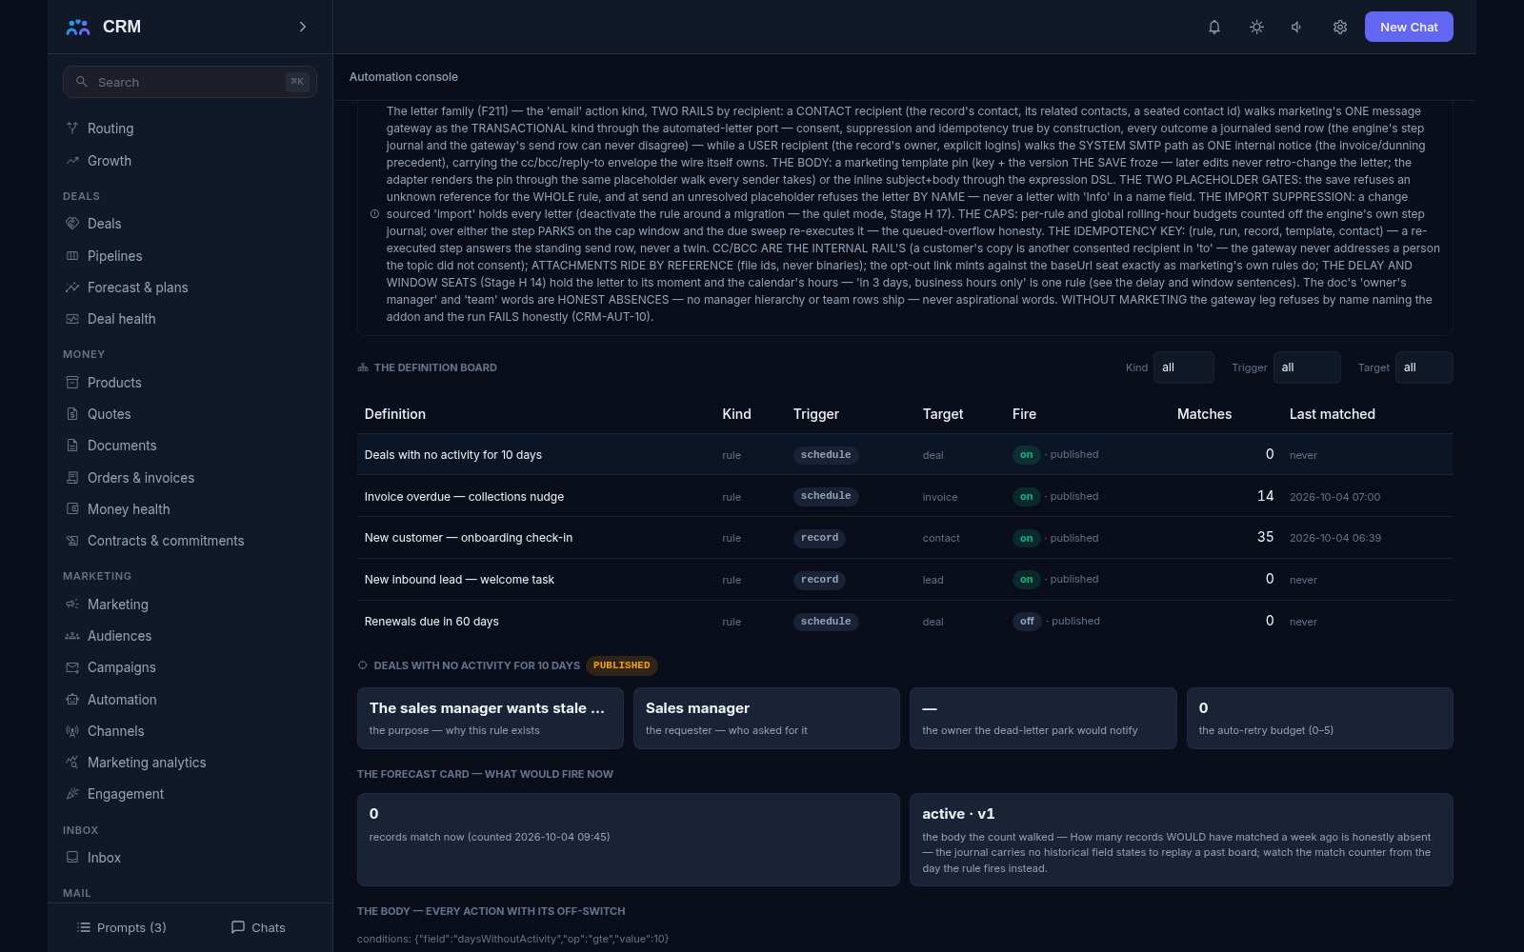Toggle 'on' for Invoice overdue rule

(1026, 496)
